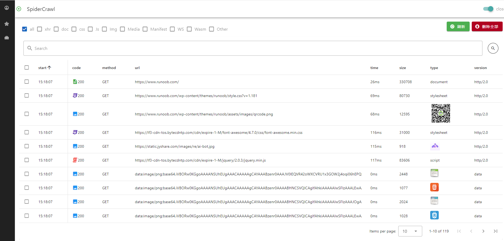Enable the xhr filter checkbox
Image resolution: width=504 pixels, height=241 pixels.
pyautogui.click(x=40, y=29)
